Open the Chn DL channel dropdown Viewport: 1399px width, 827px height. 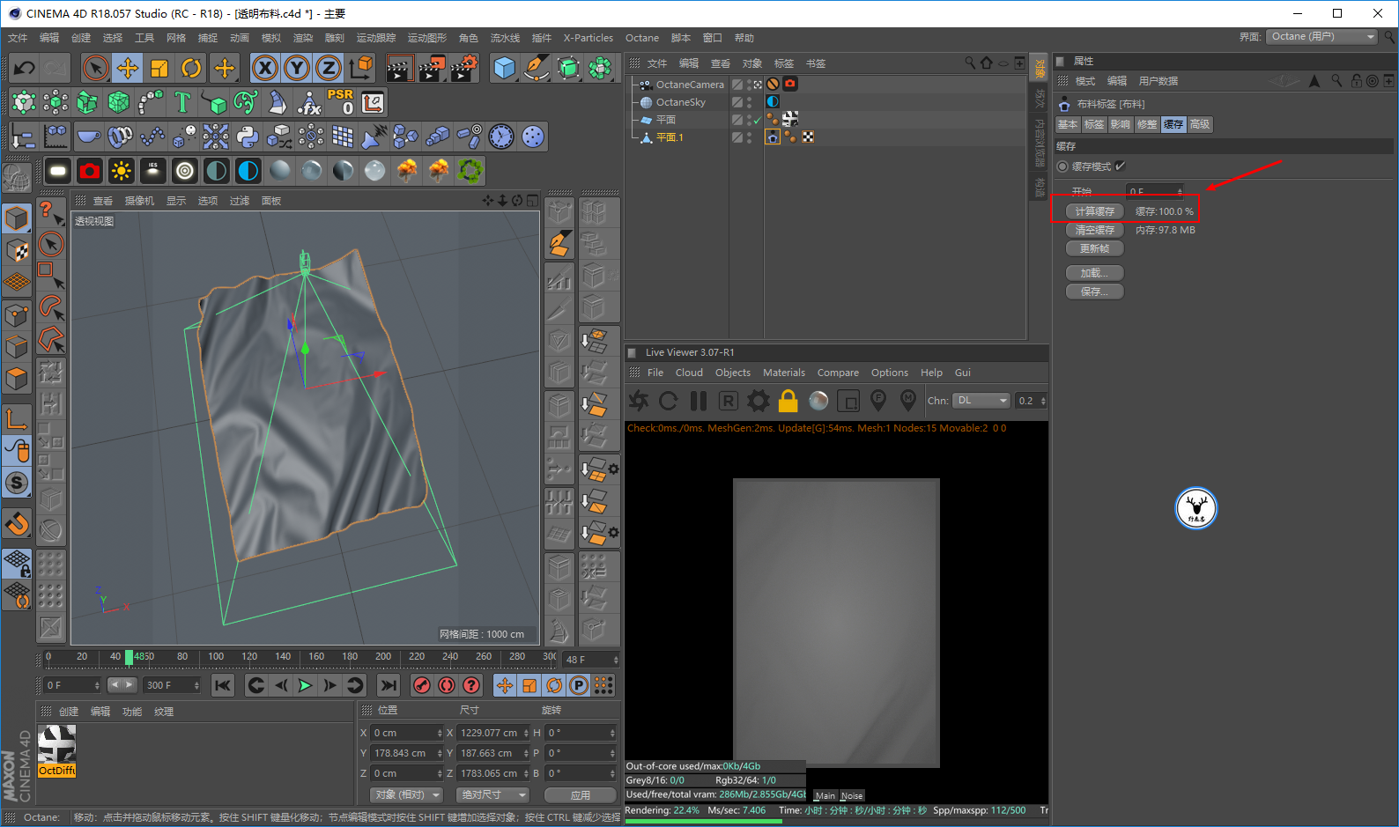click(x=981, y=401)
